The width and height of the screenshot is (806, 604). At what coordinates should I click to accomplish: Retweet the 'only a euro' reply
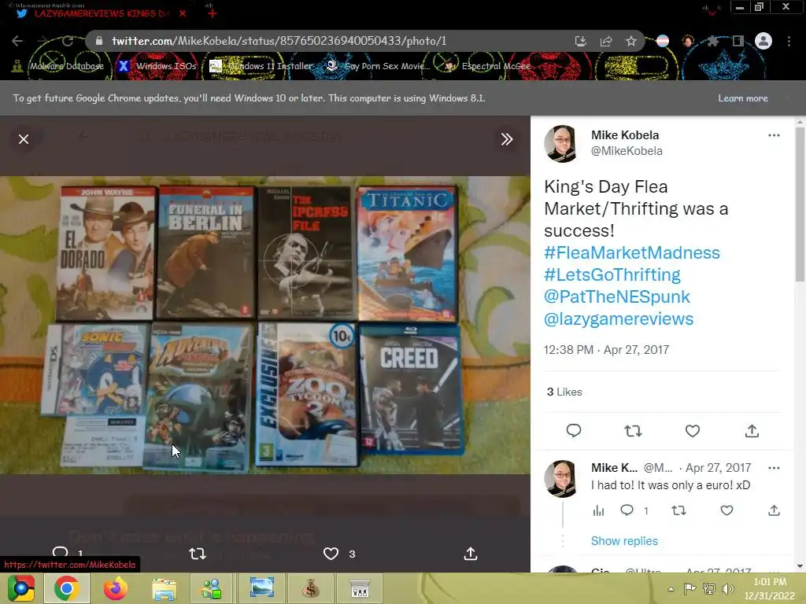click(x=678, y=510)
